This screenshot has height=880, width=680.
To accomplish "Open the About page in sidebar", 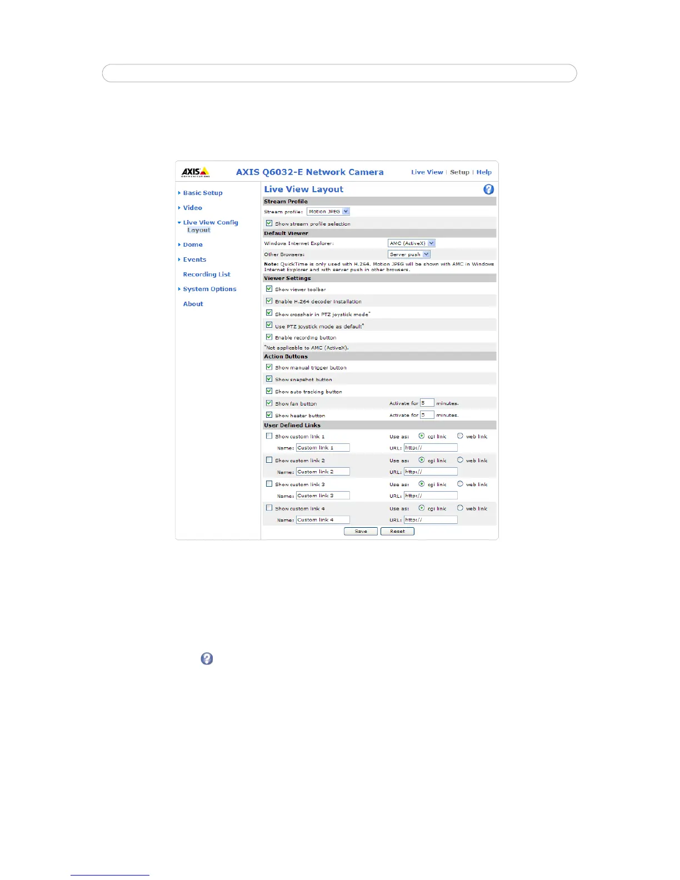I will pos(193,304).
